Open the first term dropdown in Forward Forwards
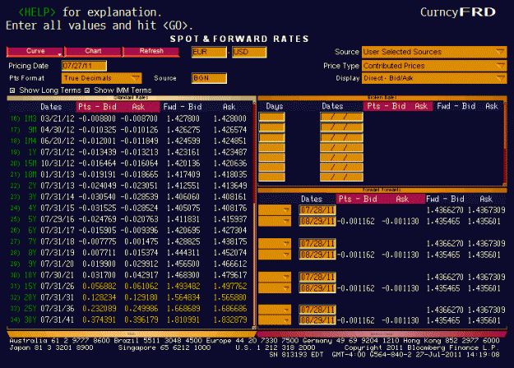Image resolution: width=514 pixels, height=368 pixels. tap(275, 209)
